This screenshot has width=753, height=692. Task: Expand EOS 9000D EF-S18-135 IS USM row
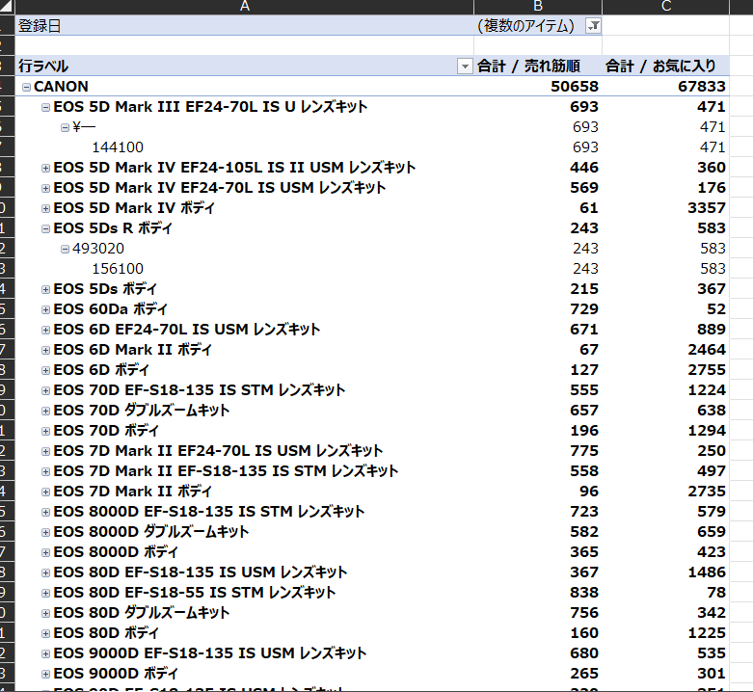coord(45,653)
